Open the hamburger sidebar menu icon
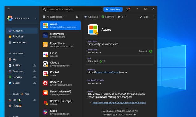Viewport: 196px width, 117px height. point(9,9)
